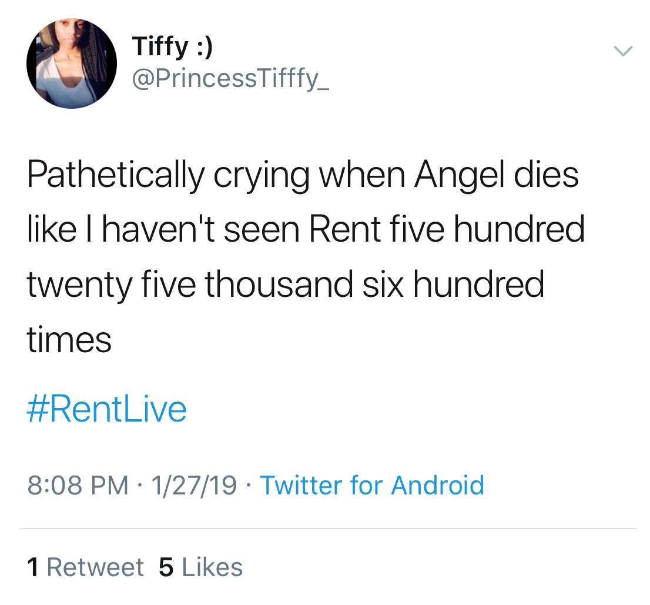Click the word "crying" in the tweet
Image resolution: width=650 pixels, height=605 pixels.
(261, 175)
